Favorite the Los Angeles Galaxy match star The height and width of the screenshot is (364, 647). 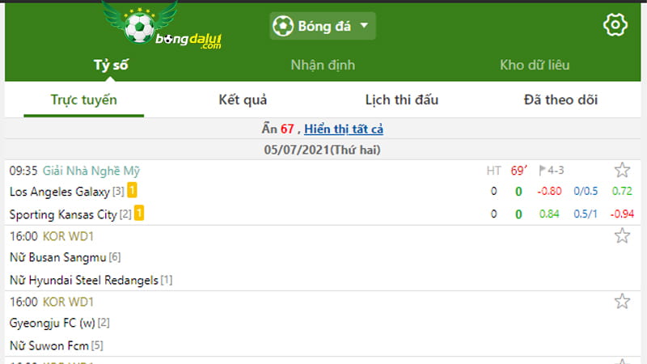pyautogui.click(x=622, y=170)
